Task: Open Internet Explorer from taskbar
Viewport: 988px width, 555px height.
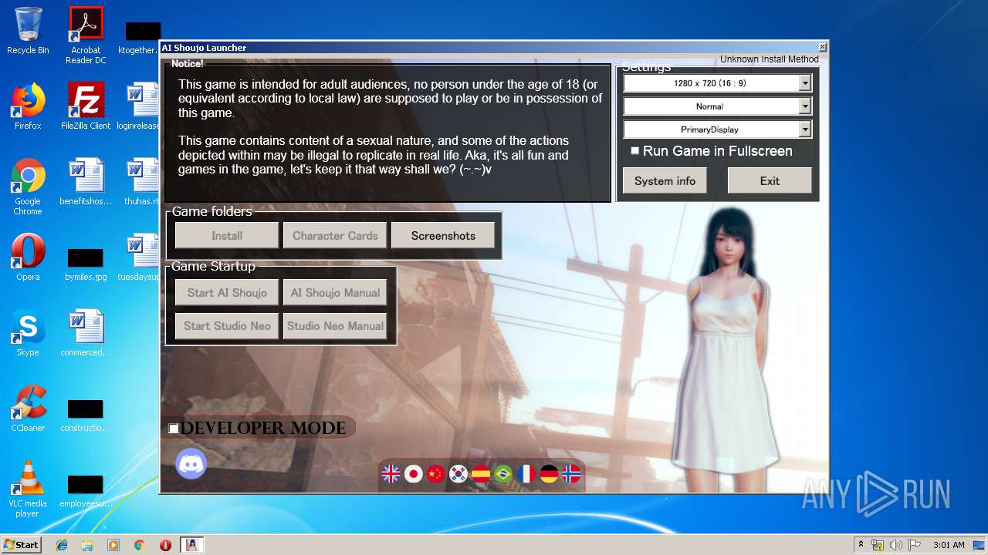Action: 62,545
